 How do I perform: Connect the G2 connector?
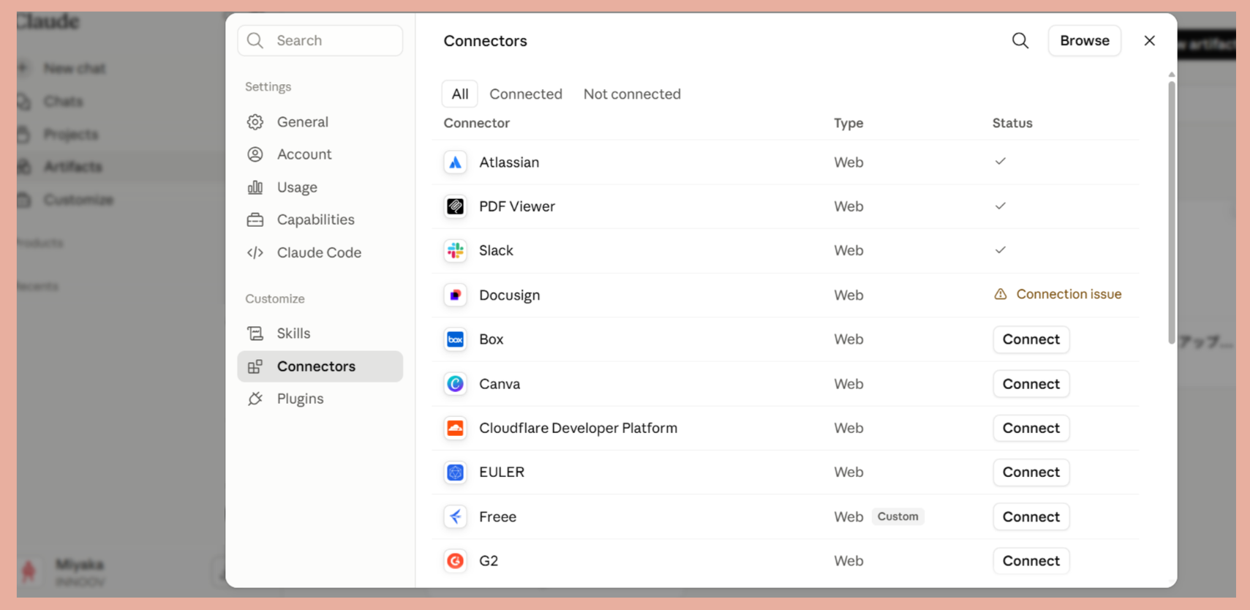(1031, 561)
